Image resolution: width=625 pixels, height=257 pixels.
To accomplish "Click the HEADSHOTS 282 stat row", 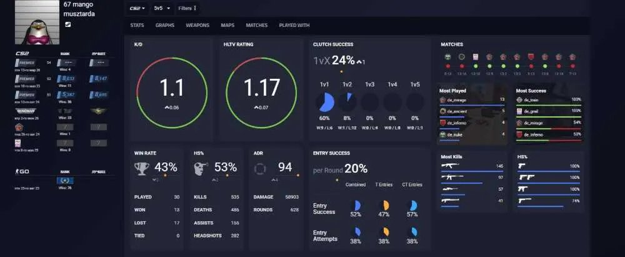I will [x=216, y=236].
